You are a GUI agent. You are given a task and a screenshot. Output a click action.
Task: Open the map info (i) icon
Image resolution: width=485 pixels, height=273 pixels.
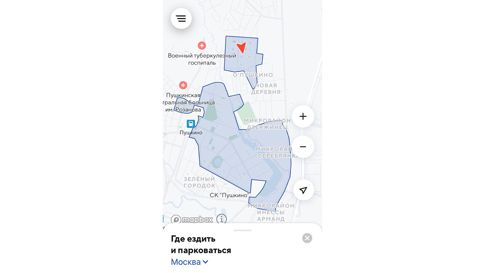pyautogui.click(x=221, y=219)
